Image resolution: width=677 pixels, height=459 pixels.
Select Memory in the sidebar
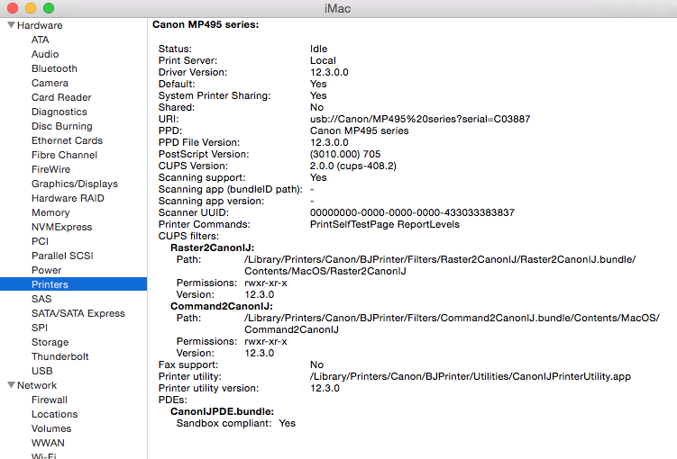50,212
